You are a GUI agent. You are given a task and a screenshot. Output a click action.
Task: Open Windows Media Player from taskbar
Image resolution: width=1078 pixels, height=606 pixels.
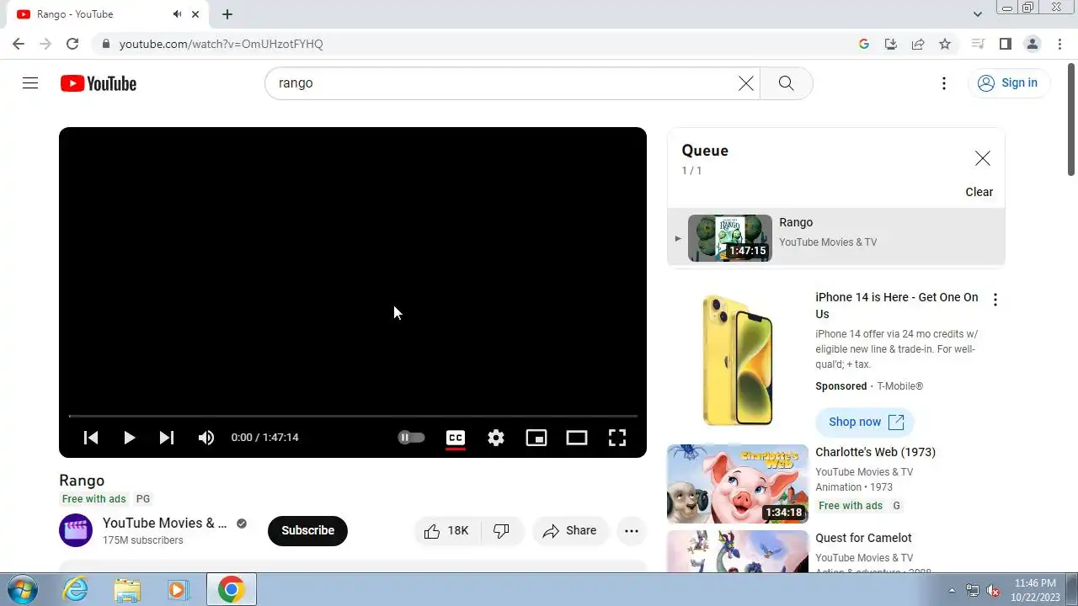coord(178,589)
